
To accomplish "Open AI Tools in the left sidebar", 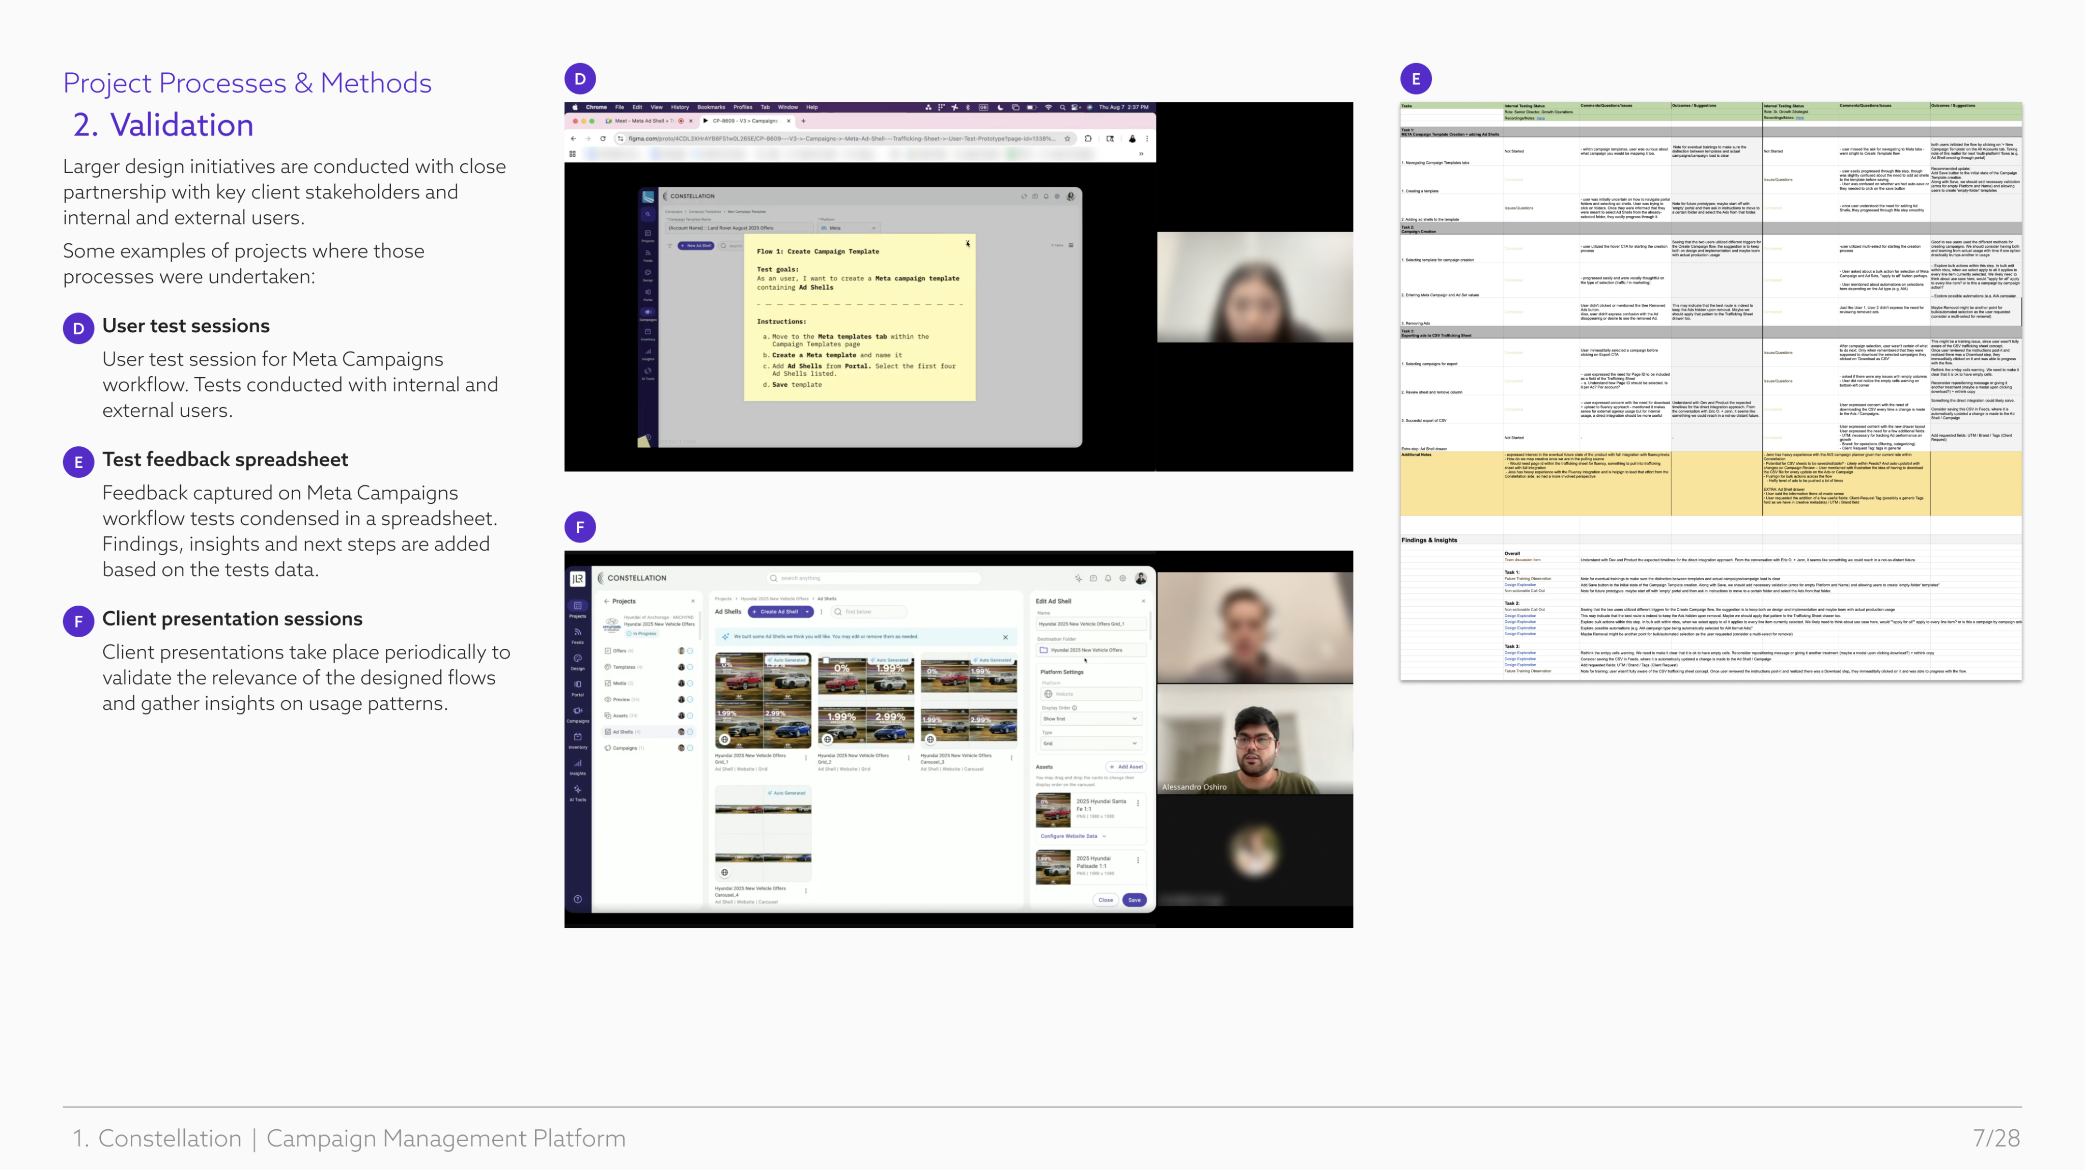I will [577, 790].
